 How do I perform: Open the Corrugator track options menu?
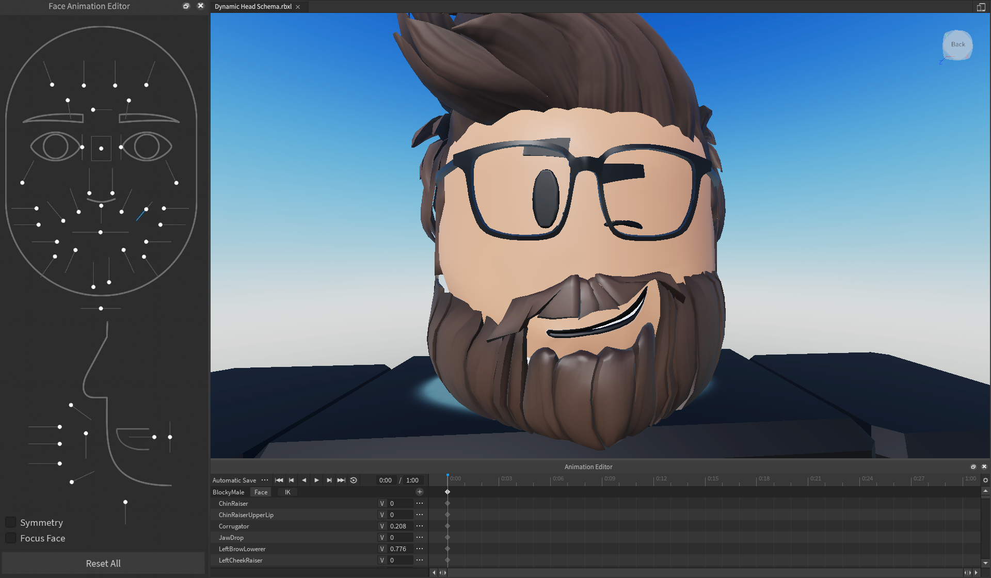(420, 526)
